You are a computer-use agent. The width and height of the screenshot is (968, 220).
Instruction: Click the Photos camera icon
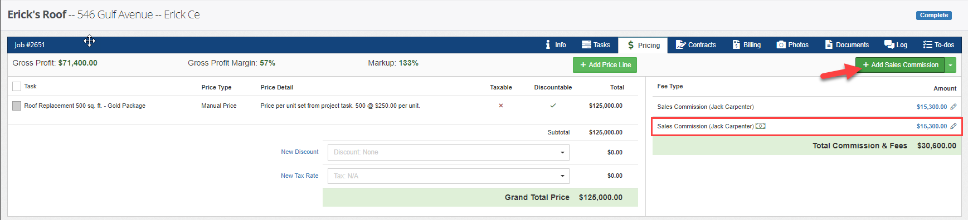(x=781, y=45)
